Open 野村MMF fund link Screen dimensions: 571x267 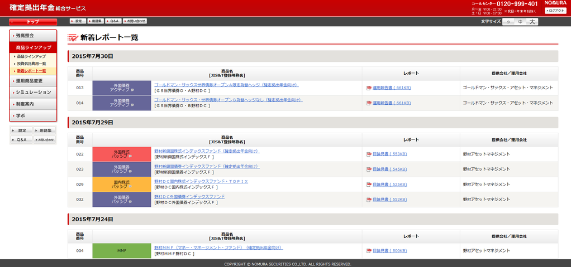[x=218, y=247]
